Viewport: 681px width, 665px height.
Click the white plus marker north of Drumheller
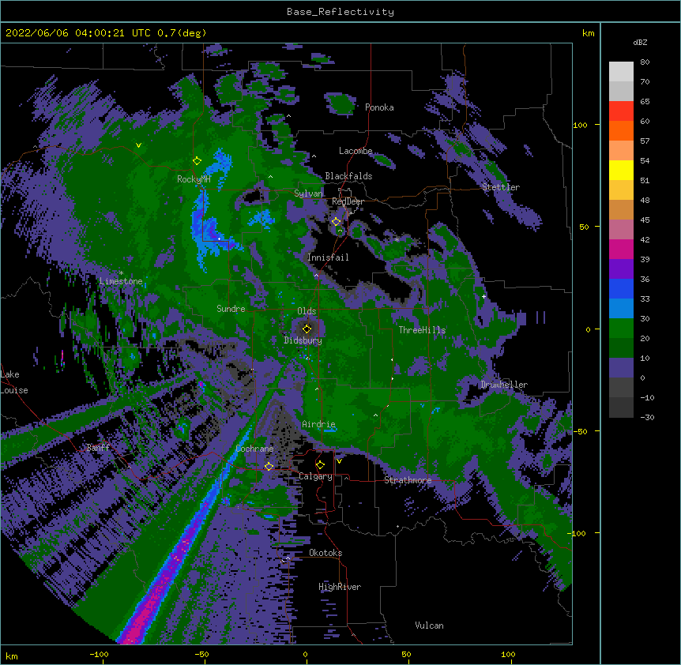[x=483, y=296]
